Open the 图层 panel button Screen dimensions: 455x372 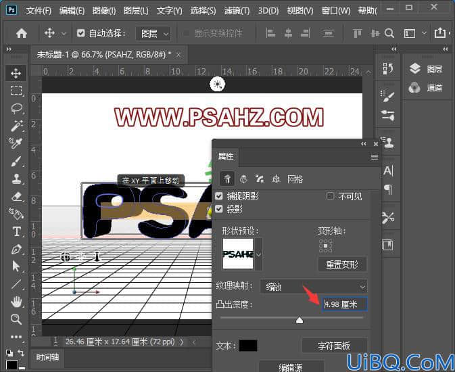coord(426,69)
